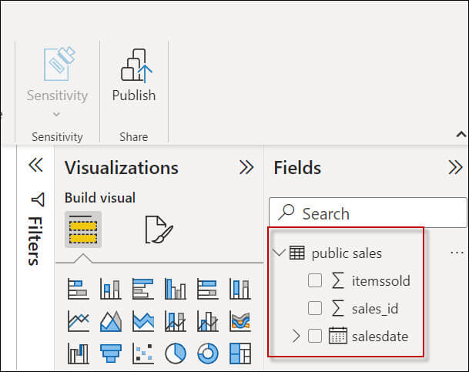The height and width of the screenshot is (372, 469).
Task: Pick the pie chart visualization
Action: 176,353
